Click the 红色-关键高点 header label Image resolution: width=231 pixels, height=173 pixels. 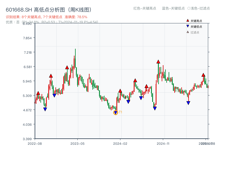[145, 8]
